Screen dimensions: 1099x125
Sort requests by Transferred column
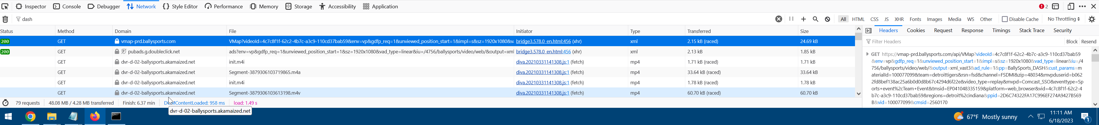tap(741, 31)
